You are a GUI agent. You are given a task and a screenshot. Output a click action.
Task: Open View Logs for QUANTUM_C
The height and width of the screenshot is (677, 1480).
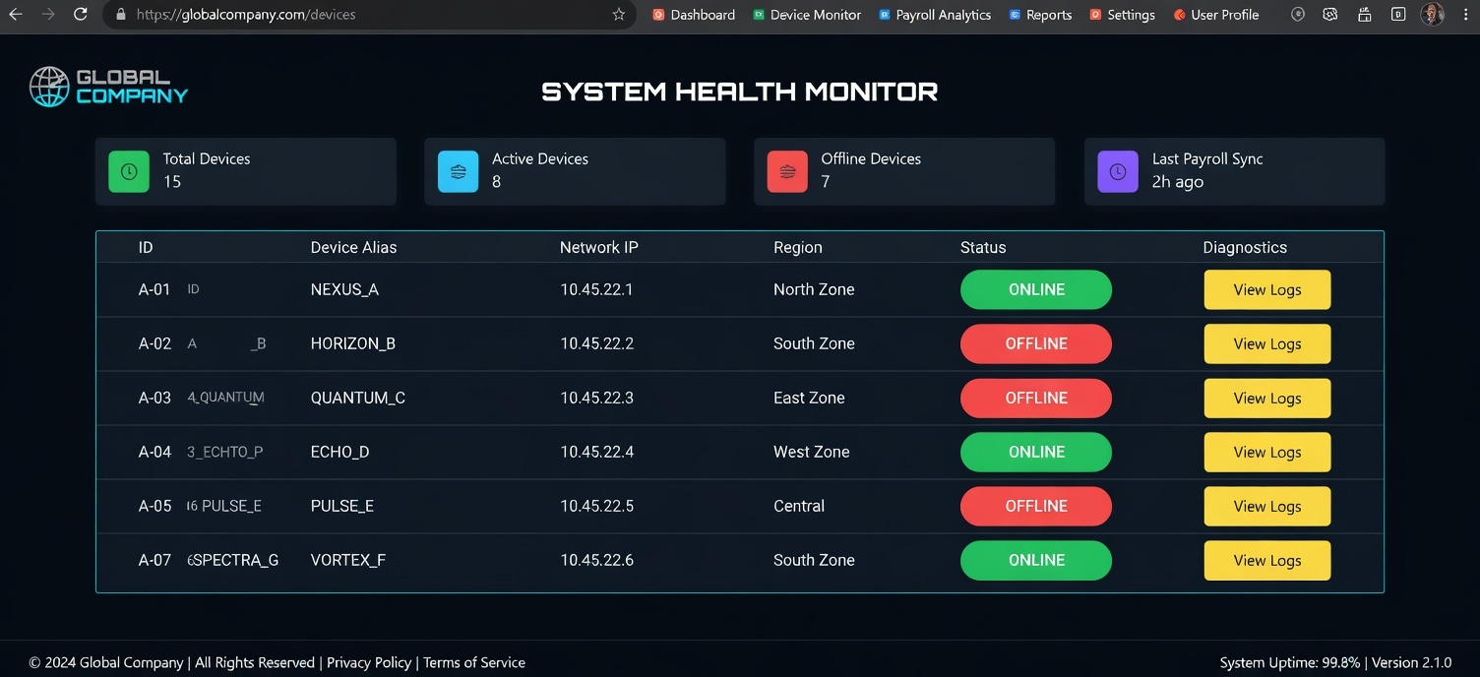[1267, 398]
